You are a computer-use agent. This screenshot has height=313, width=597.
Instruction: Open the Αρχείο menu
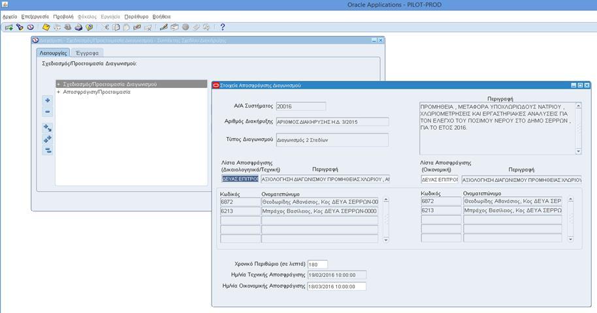click(x=10, y=17)
